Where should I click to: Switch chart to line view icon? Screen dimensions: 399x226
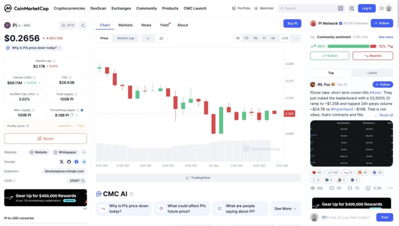148,38
